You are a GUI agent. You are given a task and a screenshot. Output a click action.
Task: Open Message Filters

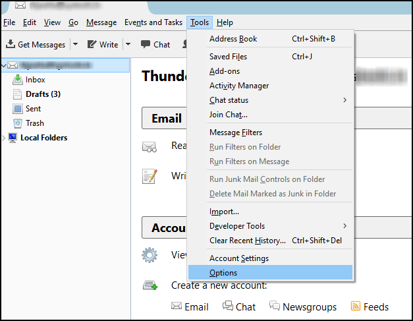270,132
